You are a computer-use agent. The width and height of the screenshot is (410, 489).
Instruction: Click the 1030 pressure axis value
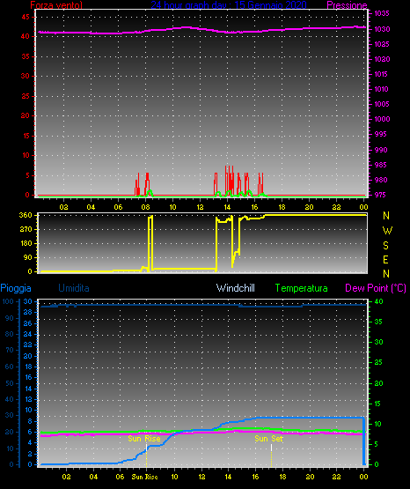coord(382,29)
